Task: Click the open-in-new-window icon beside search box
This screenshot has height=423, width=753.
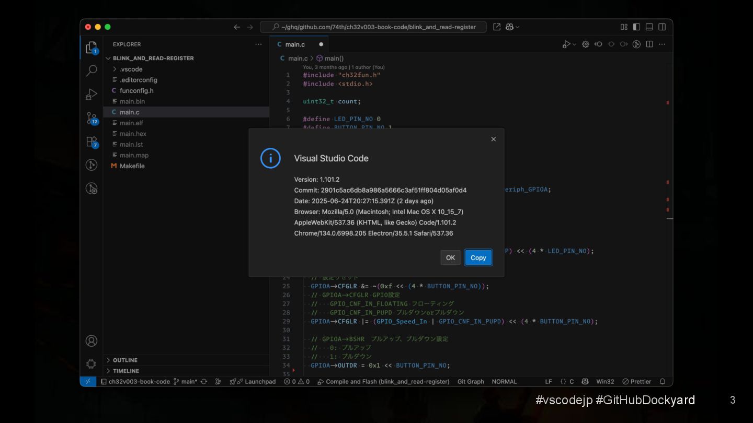Action: tap(497, 27)
